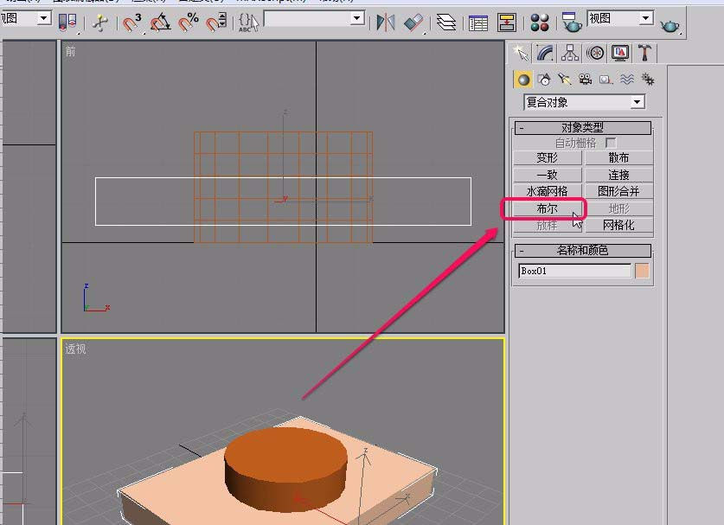724x525 pixels.
Task: Select the Shapes category icon
Action: [544, 80]
